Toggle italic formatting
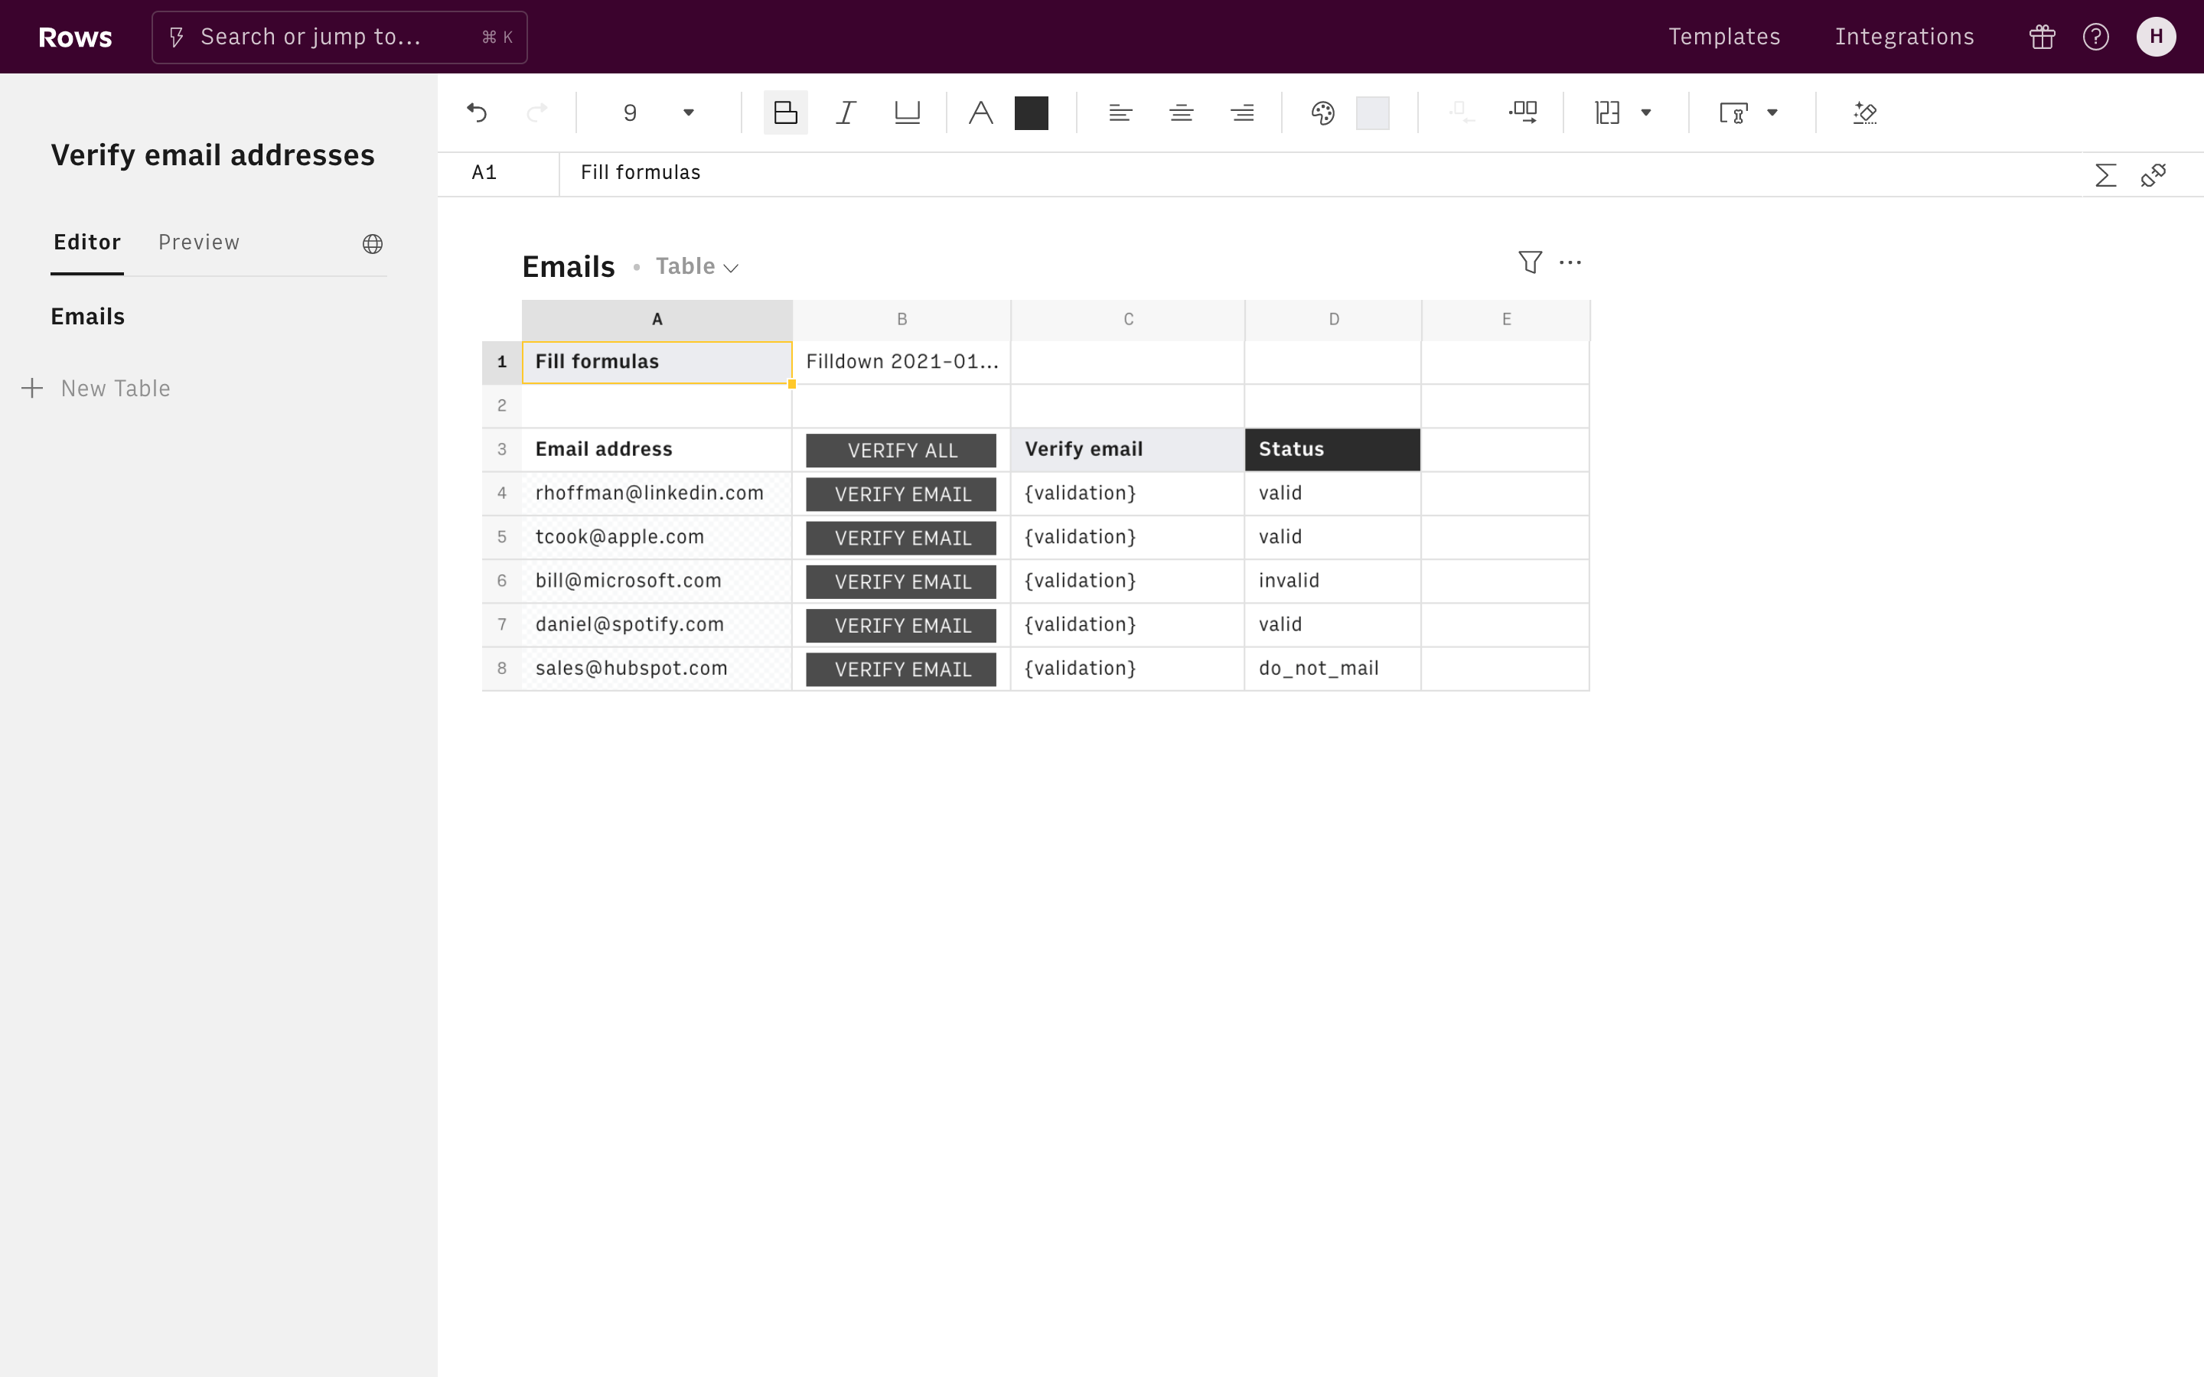2204x1377 pixels. coord(846,113)
